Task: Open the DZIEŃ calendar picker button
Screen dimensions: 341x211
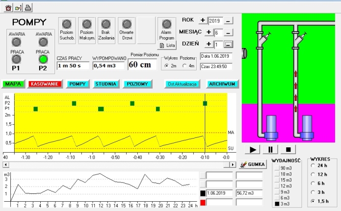Action: [x=228, y=44]
